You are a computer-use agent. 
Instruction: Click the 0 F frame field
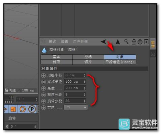point(27,99)
